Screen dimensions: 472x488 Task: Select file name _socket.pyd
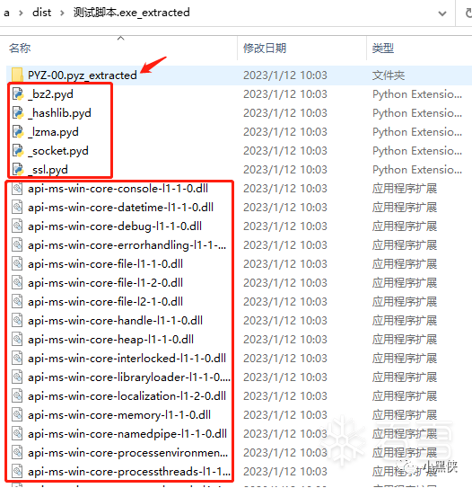pyautogui.click(x=58, y=151)
